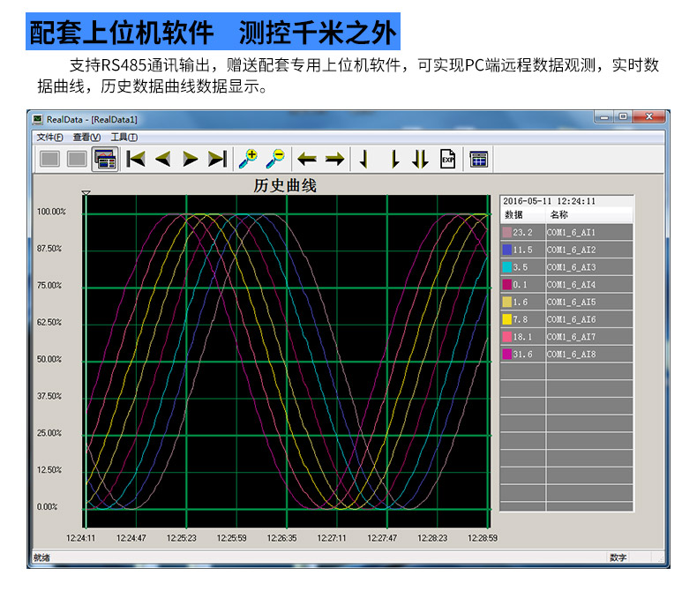Select the COM1_6_AI4 channel name
The height and width of the screenshot is (598, 697).
tap(571, 284)
